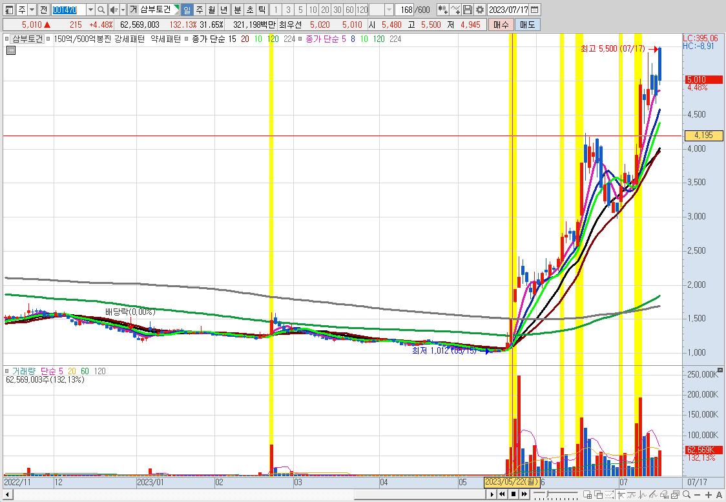The width and height of the screenshot is (726, 502).
Task: Click the dashed chart-compare icon at bottom
Action: click(x=609, y=495)
